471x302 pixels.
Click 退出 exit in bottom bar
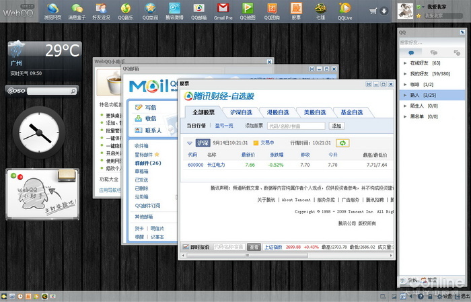pyautogui.click(x=462, y=297)
